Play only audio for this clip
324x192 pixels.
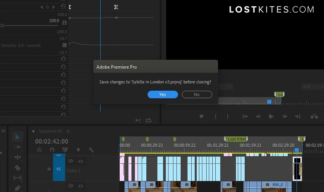[x=138, y=120]
